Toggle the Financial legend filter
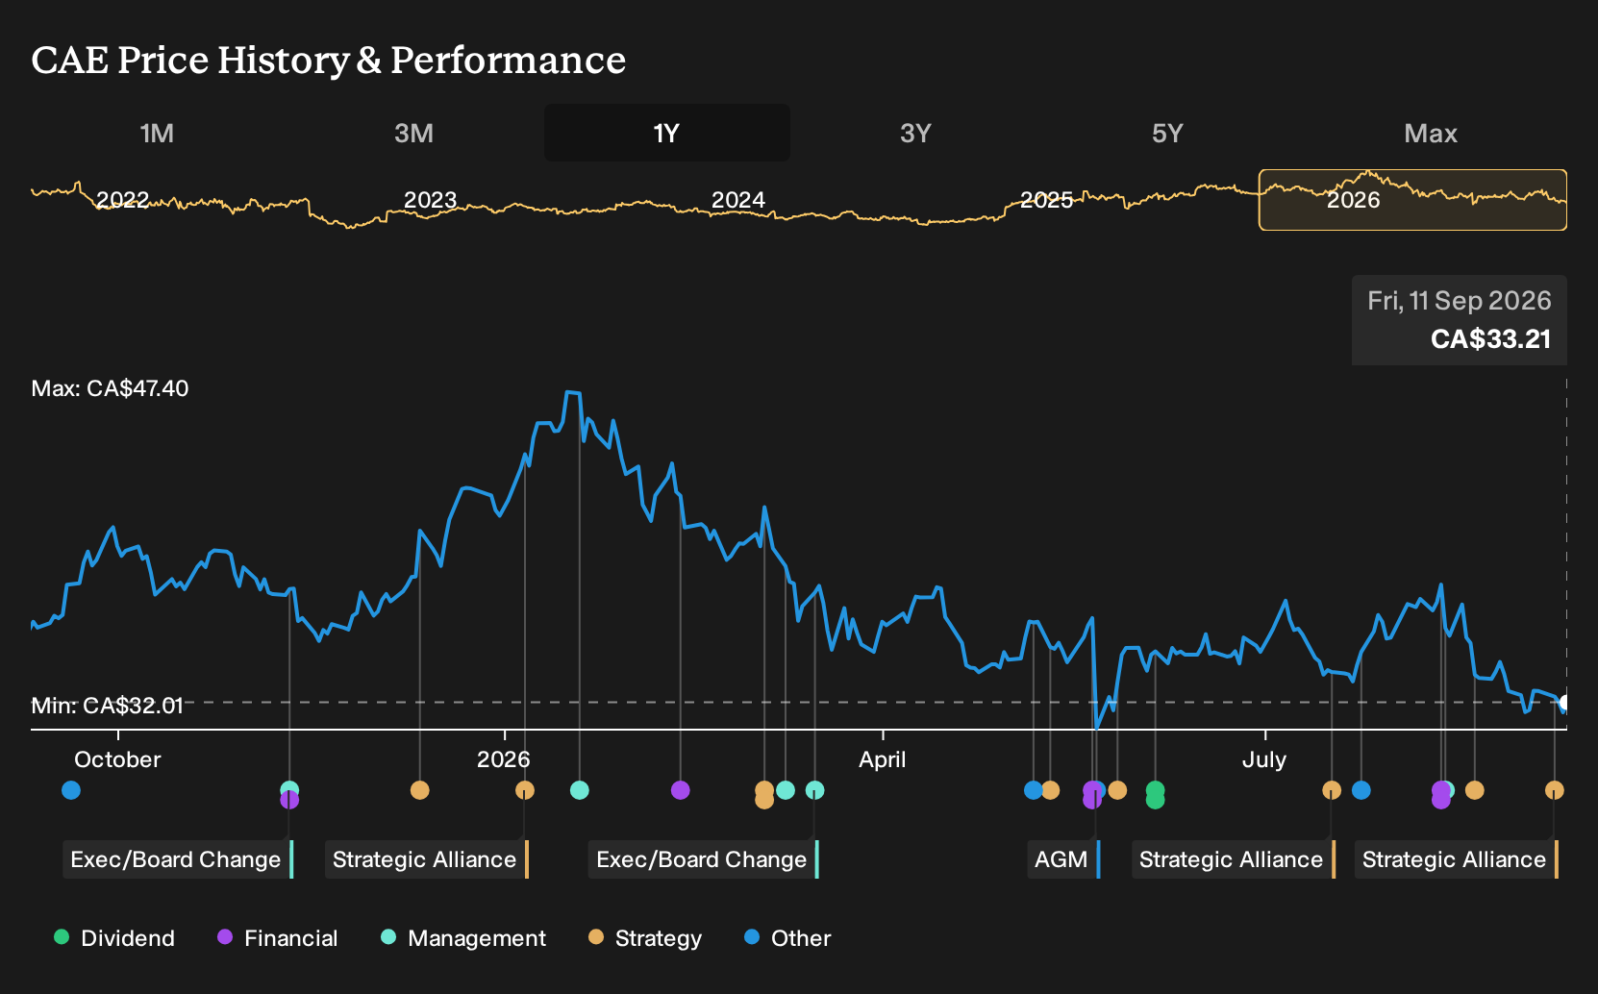 point(278,938)
